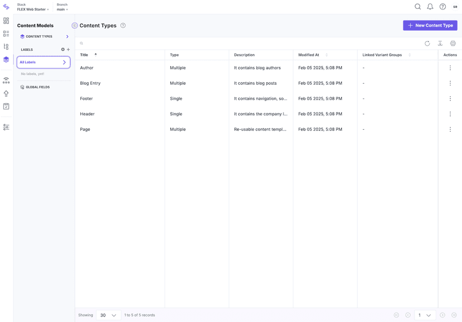Viewport: 462px width, 322px height.
Task: Click the publishing antenna icon in sidebar
Action: 6,80
